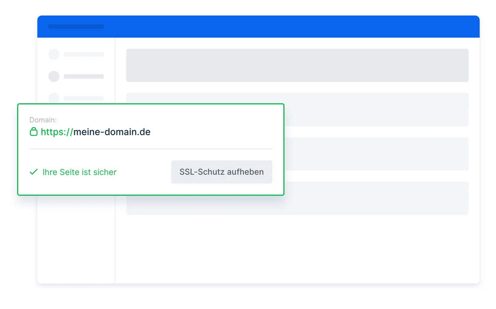Open the first sidebar placeholder menu item

[x=84, y=54]
